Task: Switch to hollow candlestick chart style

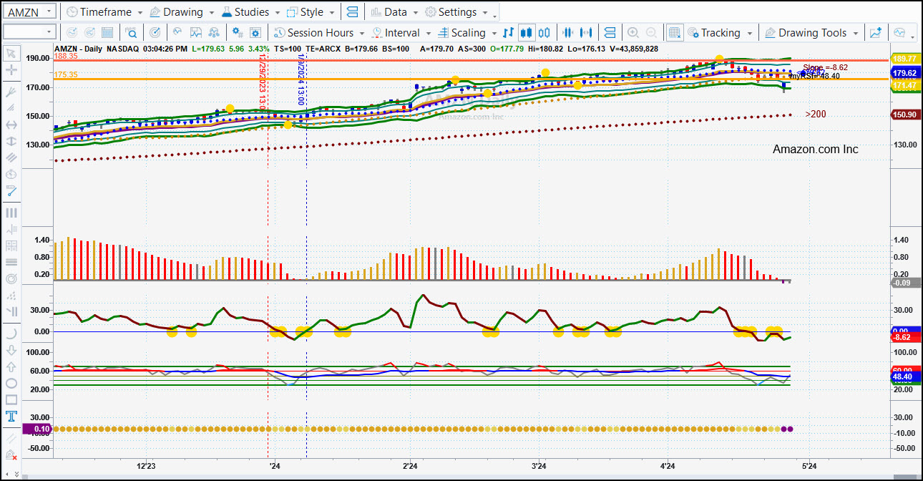Action: pyautogui.click(x=545, y=32)
